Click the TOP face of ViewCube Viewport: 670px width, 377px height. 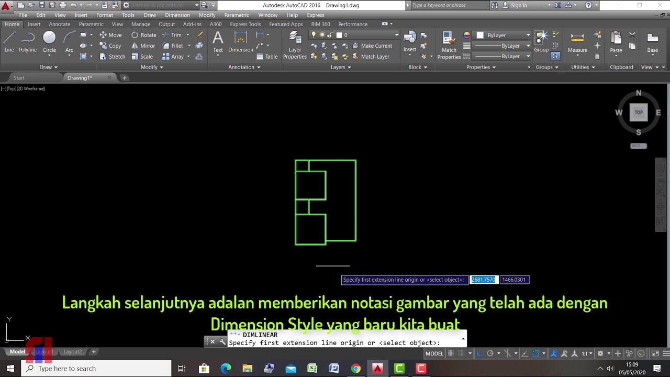coord(639,113)
